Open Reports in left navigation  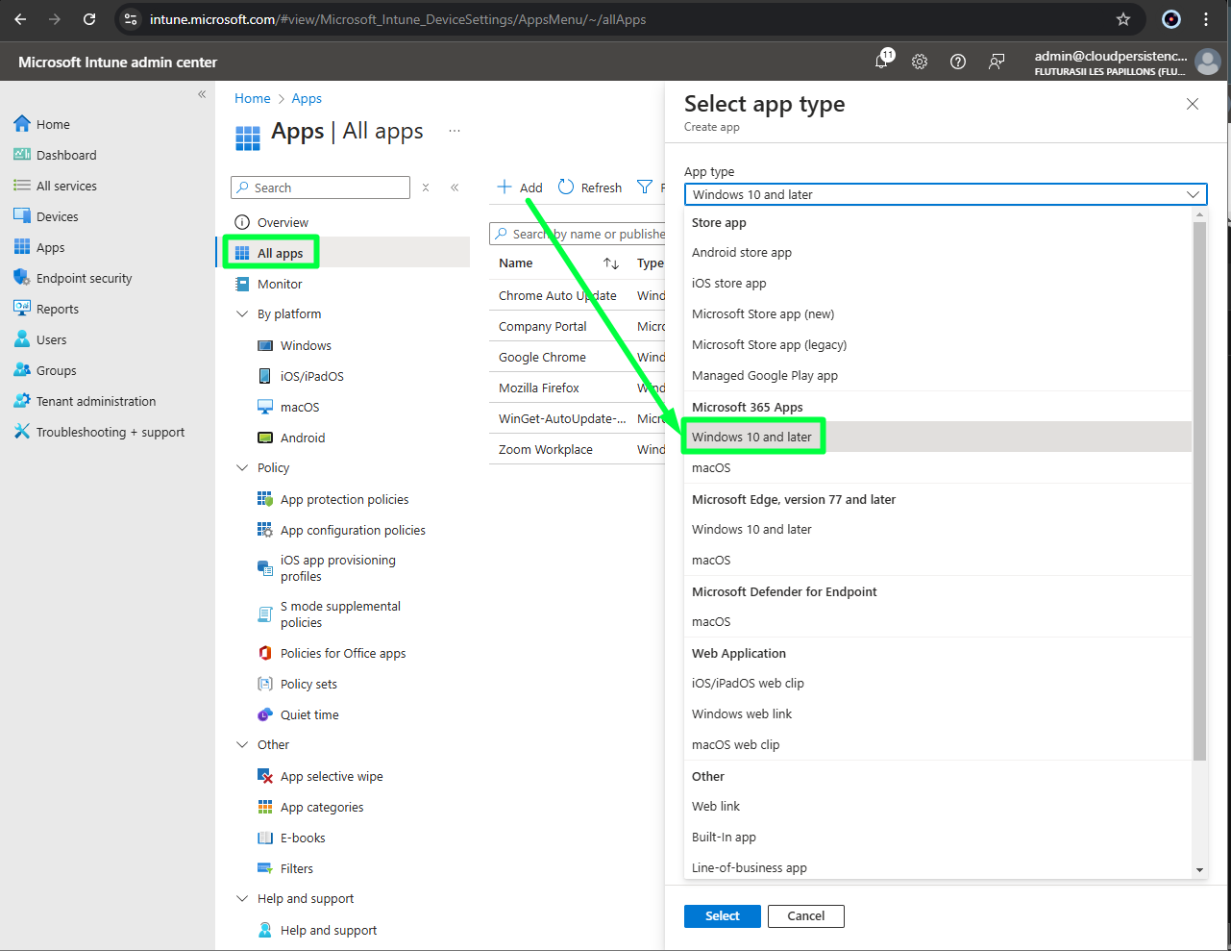(58, 309)
